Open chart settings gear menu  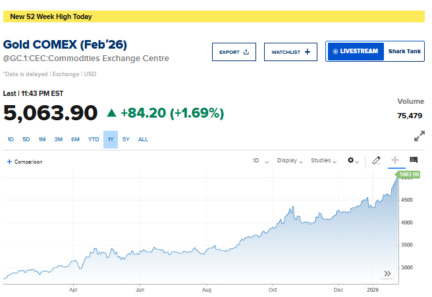pyautogui.click(x=353, y=160)
